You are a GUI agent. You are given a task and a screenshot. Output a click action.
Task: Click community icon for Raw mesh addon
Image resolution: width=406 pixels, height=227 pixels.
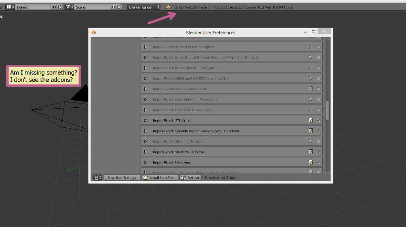coord(310,110)
